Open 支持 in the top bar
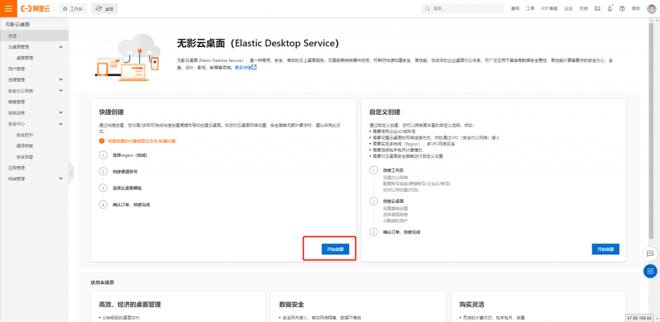Viewport: 660px width, 322px height. tap(583, 8)
